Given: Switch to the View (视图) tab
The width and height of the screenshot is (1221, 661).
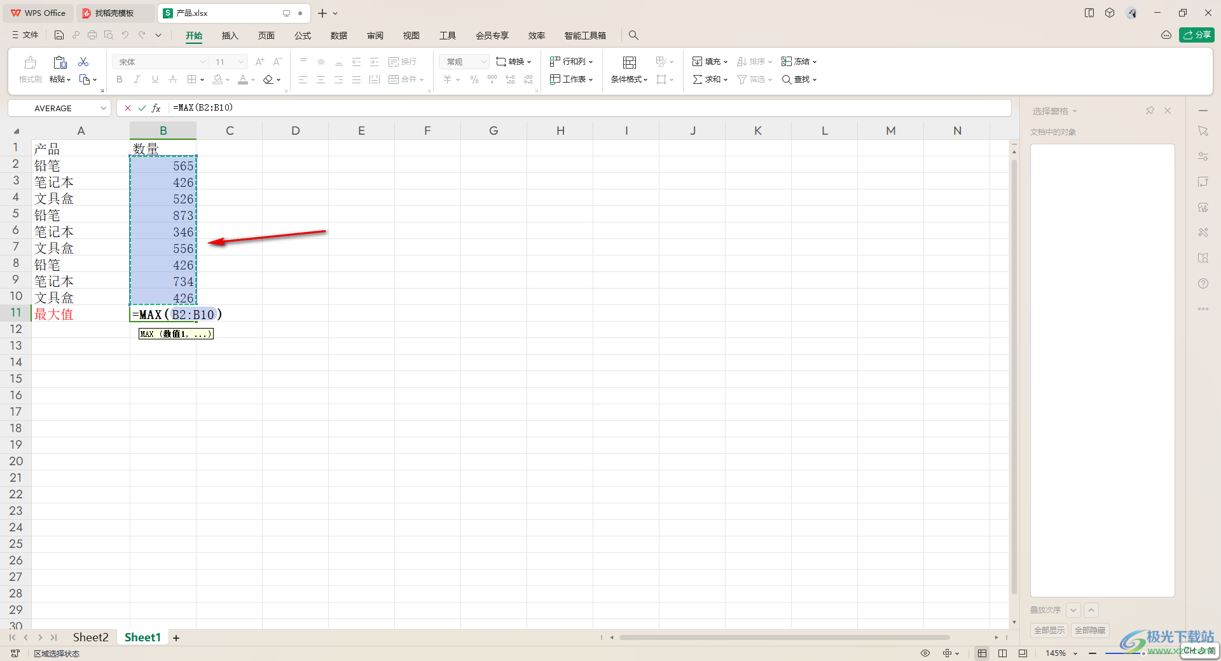Looking at the screenshot, I should [x=411, y=36].
